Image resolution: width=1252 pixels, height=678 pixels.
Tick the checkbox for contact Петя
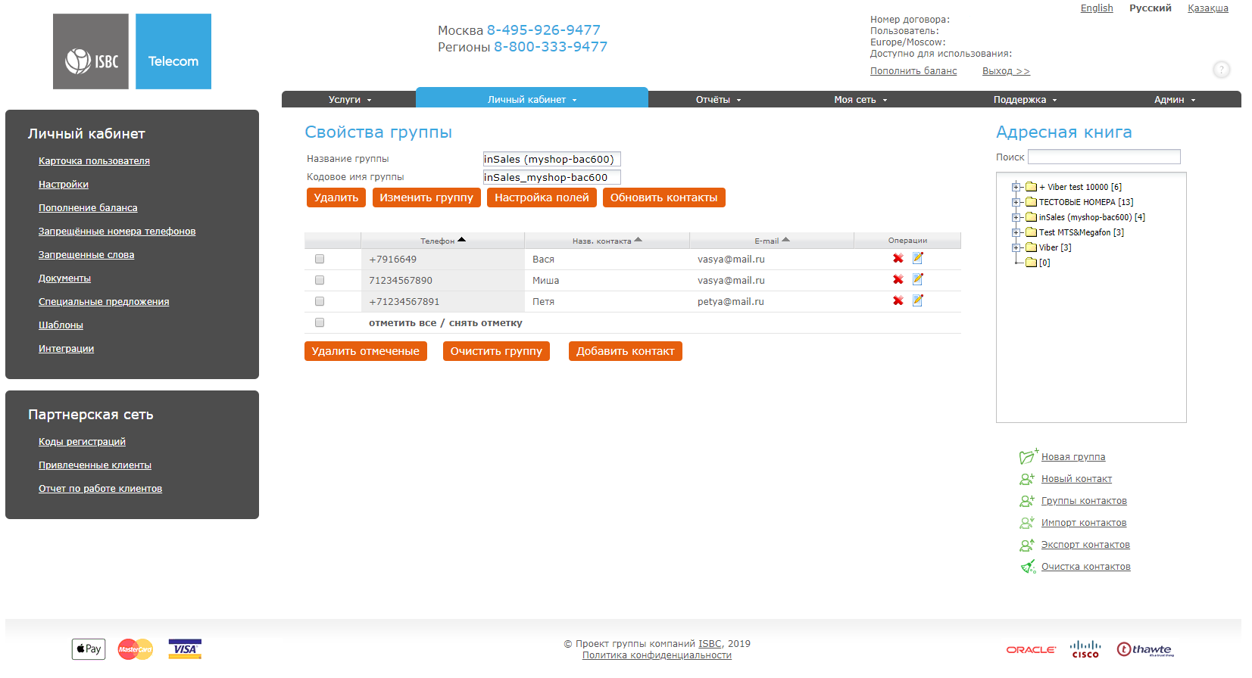click(320, 302)
